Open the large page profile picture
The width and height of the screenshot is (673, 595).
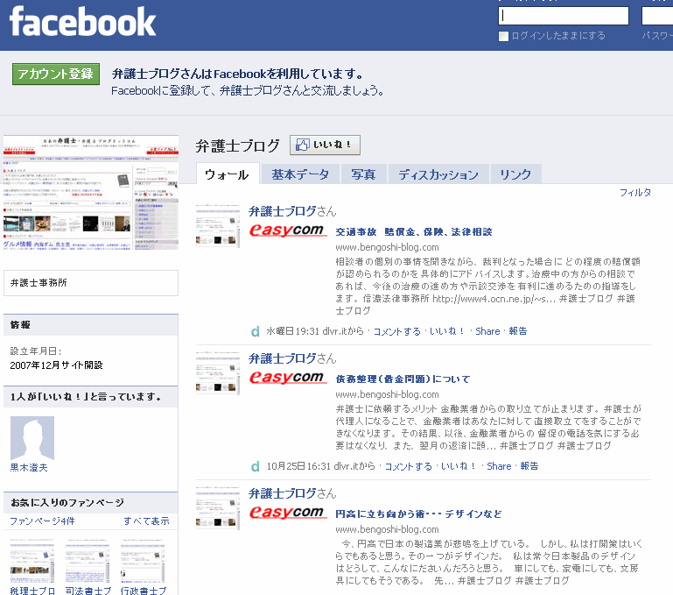click(91, 192)
